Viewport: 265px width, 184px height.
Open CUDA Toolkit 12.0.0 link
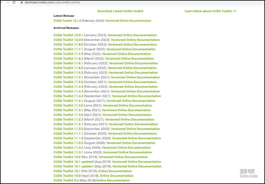68,40
